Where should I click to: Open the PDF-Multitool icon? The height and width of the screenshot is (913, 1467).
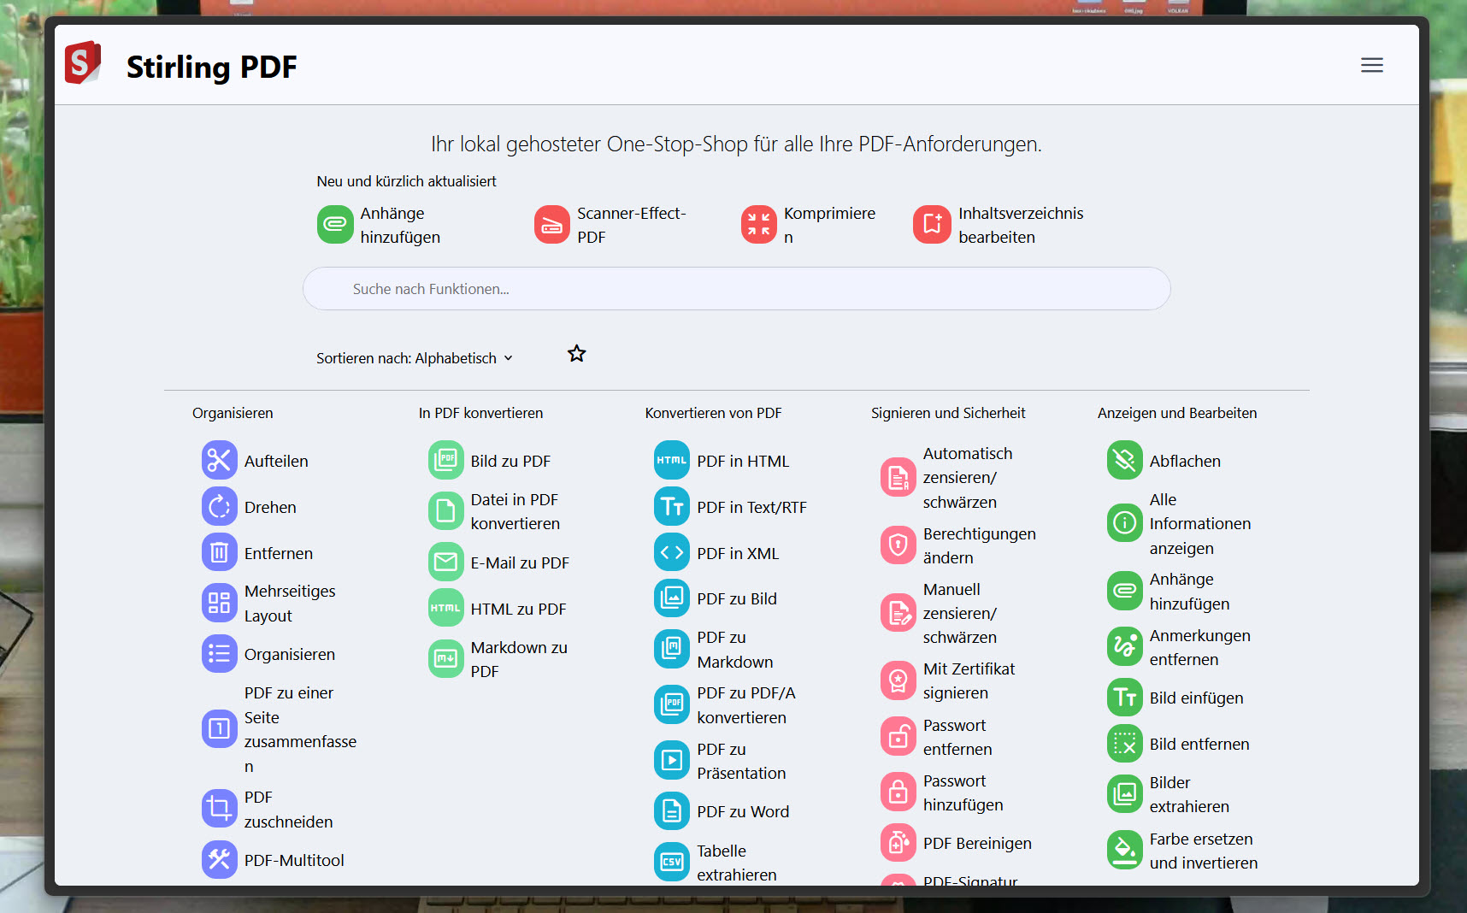[x=219, y=859]
